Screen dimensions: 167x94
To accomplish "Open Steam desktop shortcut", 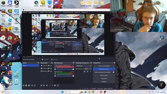I will pos(3,56).
